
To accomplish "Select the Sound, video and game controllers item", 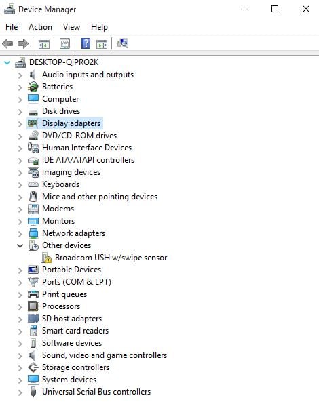I will pyautogui.click(x=105, y=355).
